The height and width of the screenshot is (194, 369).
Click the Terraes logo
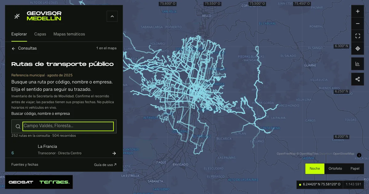[54, 182]
